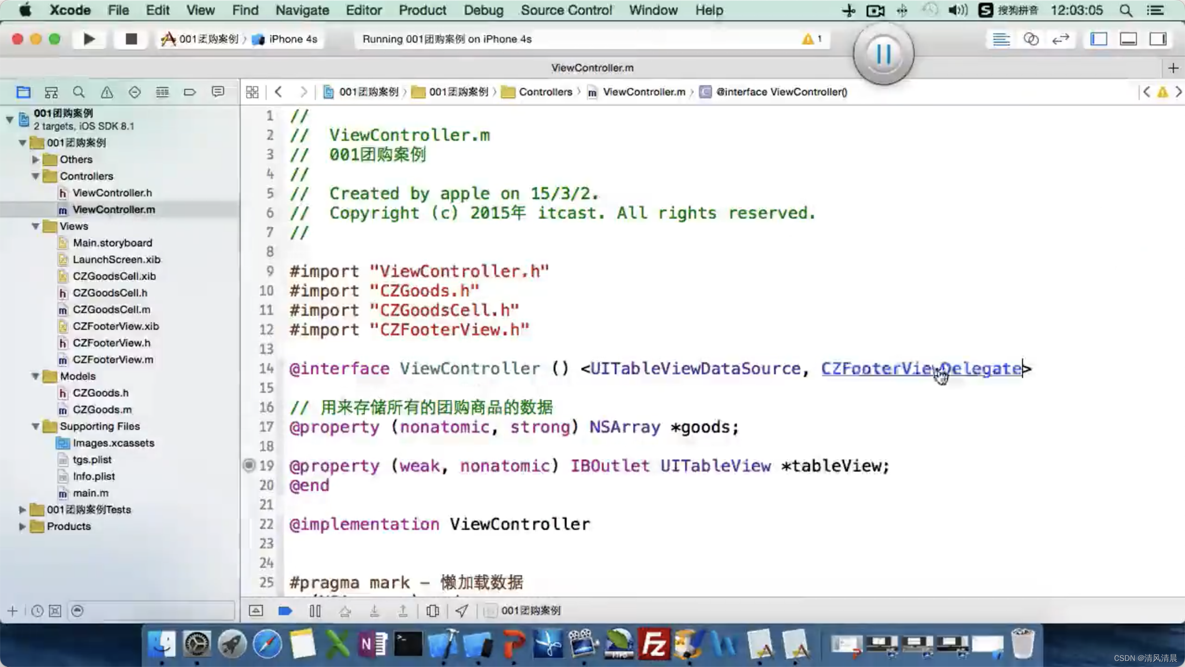
Task: Show only recent files filter
Action: click(37, 611)
